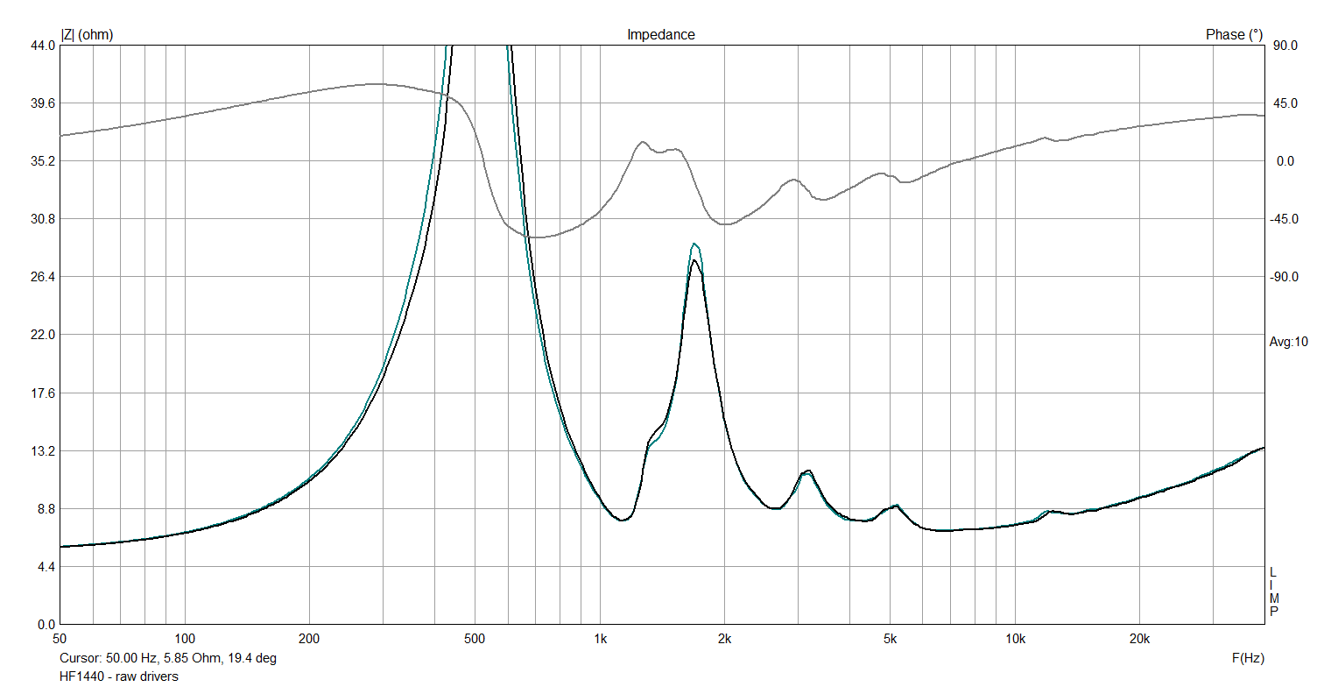1324x687 pixels.
Task: Click the 200 frequency tick label
Action: pyautogui.click(x=310, y=638)
